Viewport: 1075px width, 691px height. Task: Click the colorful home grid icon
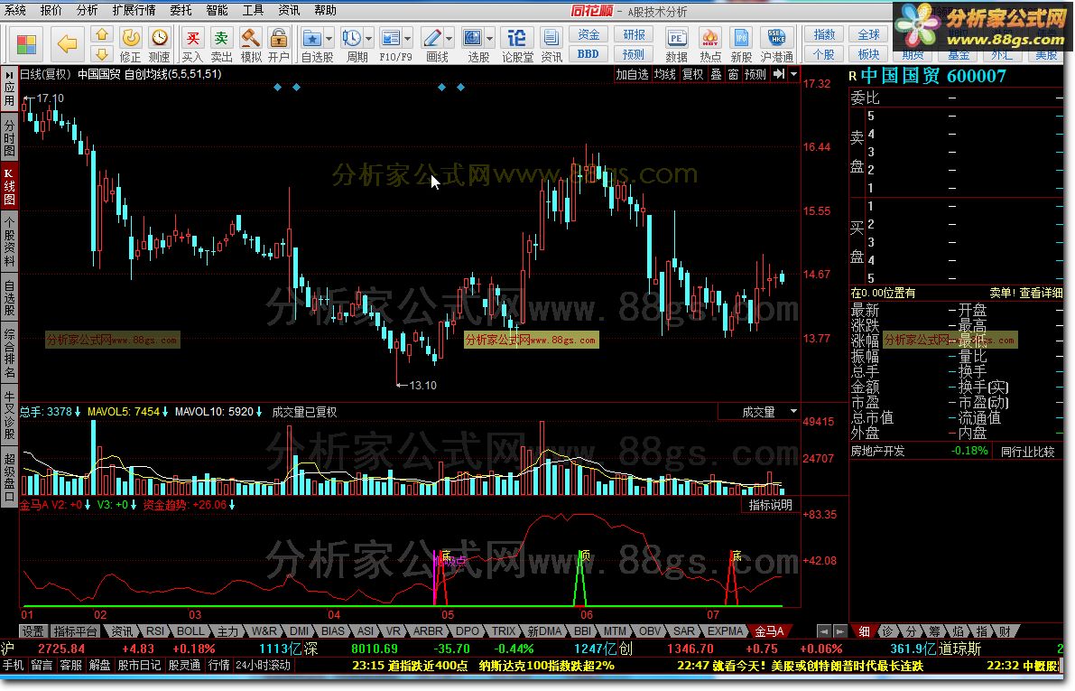click(27, 44)
